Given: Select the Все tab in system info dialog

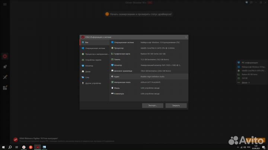Looking at the screenshot, I should point(95,42).
